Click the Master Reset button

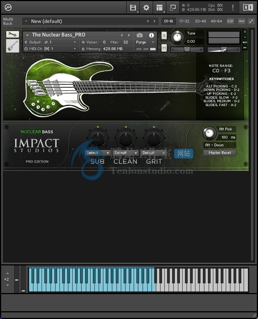point(220,153)
